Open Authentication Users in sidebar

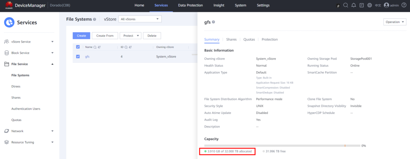26,109
